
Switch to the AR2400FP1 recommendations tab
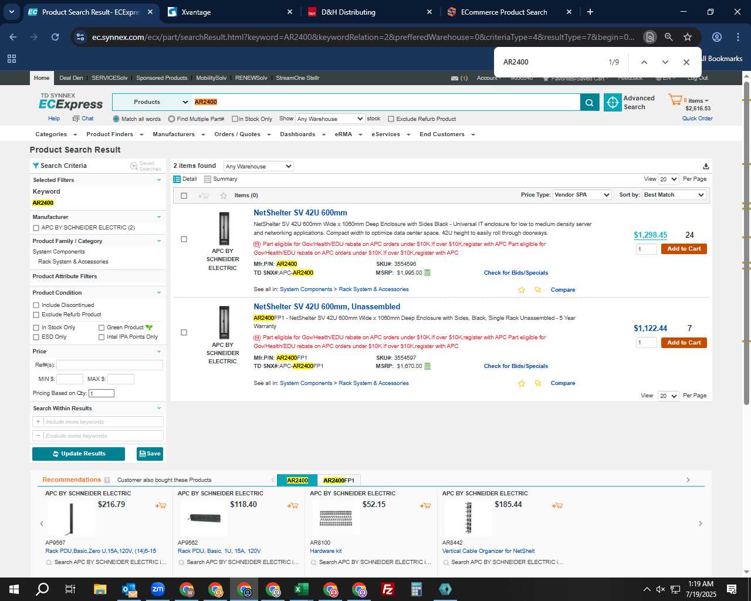pos(339,480)
